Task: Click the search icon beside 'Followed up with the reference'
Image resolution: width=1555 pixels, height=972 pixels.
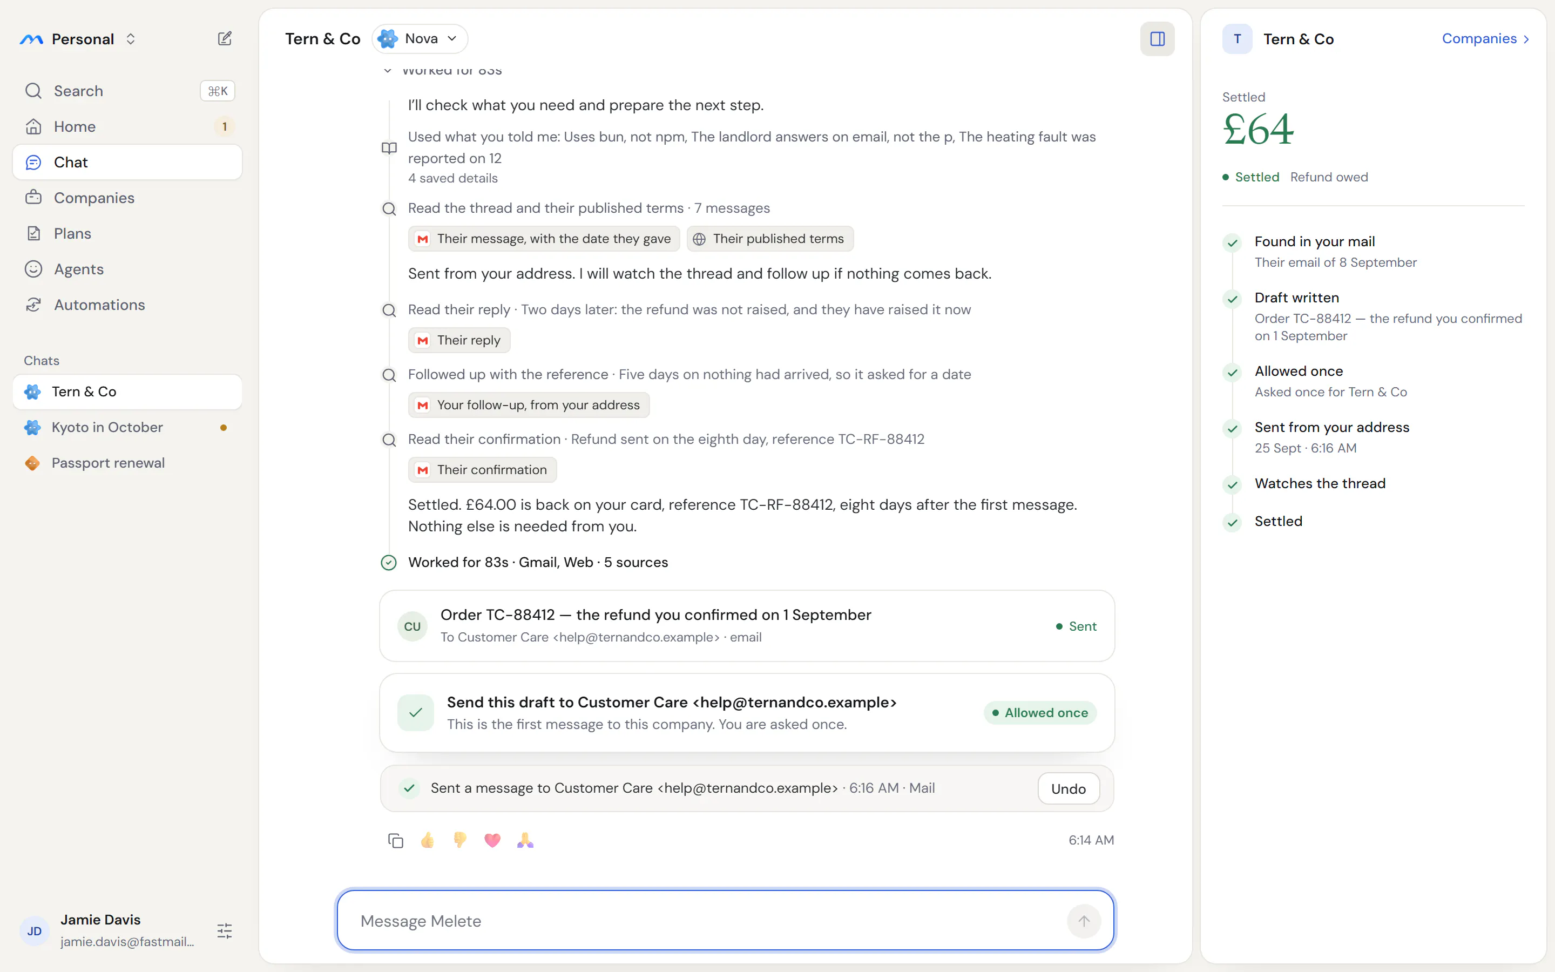Action: pos(389,375)
